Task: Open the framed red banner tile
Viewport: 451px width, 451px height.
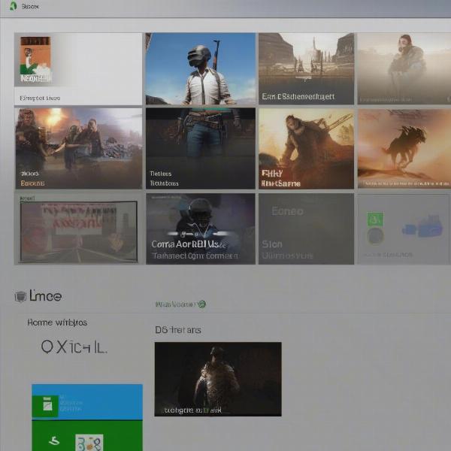Action: coord(78,232)
